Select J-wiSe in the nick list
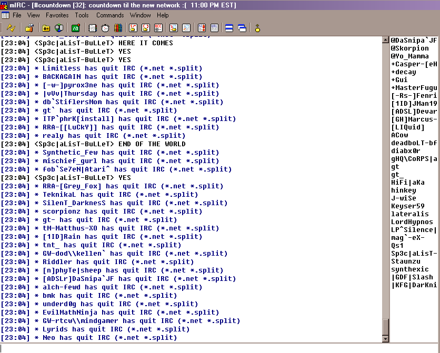440x353 pixels. pyautogui.click(x=404, y=198)
